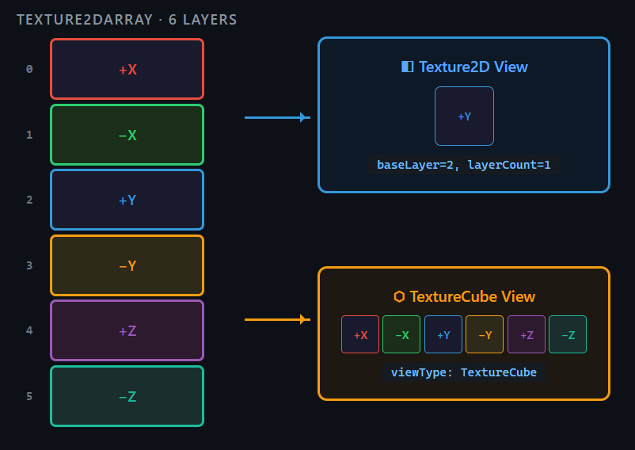635x450 pixels.
Task: Click the orange arrow pointing to TextureCube View
Action: 277,319
